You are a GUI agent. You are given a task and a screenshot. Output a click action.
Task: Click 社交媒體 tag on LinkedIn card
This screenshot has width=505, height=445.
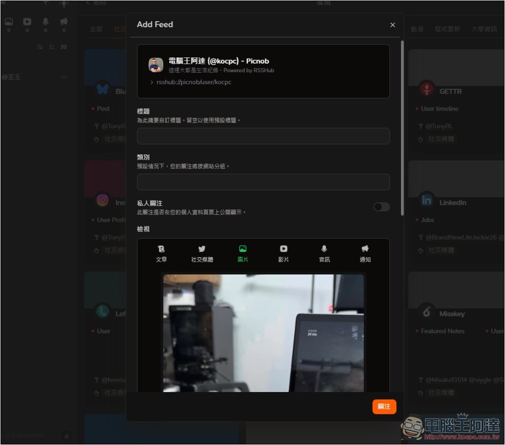coord(441,250)
